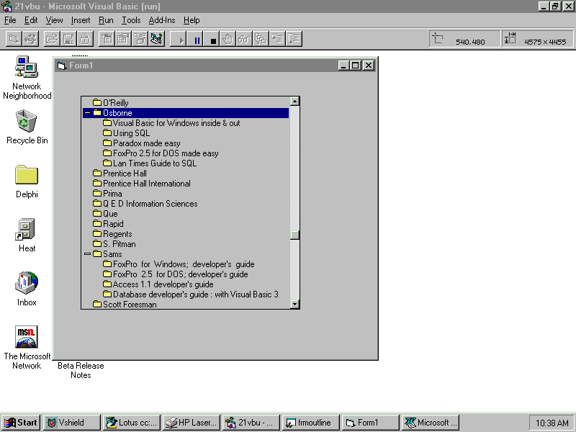Open Project toolbar folder icon
This screenshot has height=432, width=576.
point(52,40)
